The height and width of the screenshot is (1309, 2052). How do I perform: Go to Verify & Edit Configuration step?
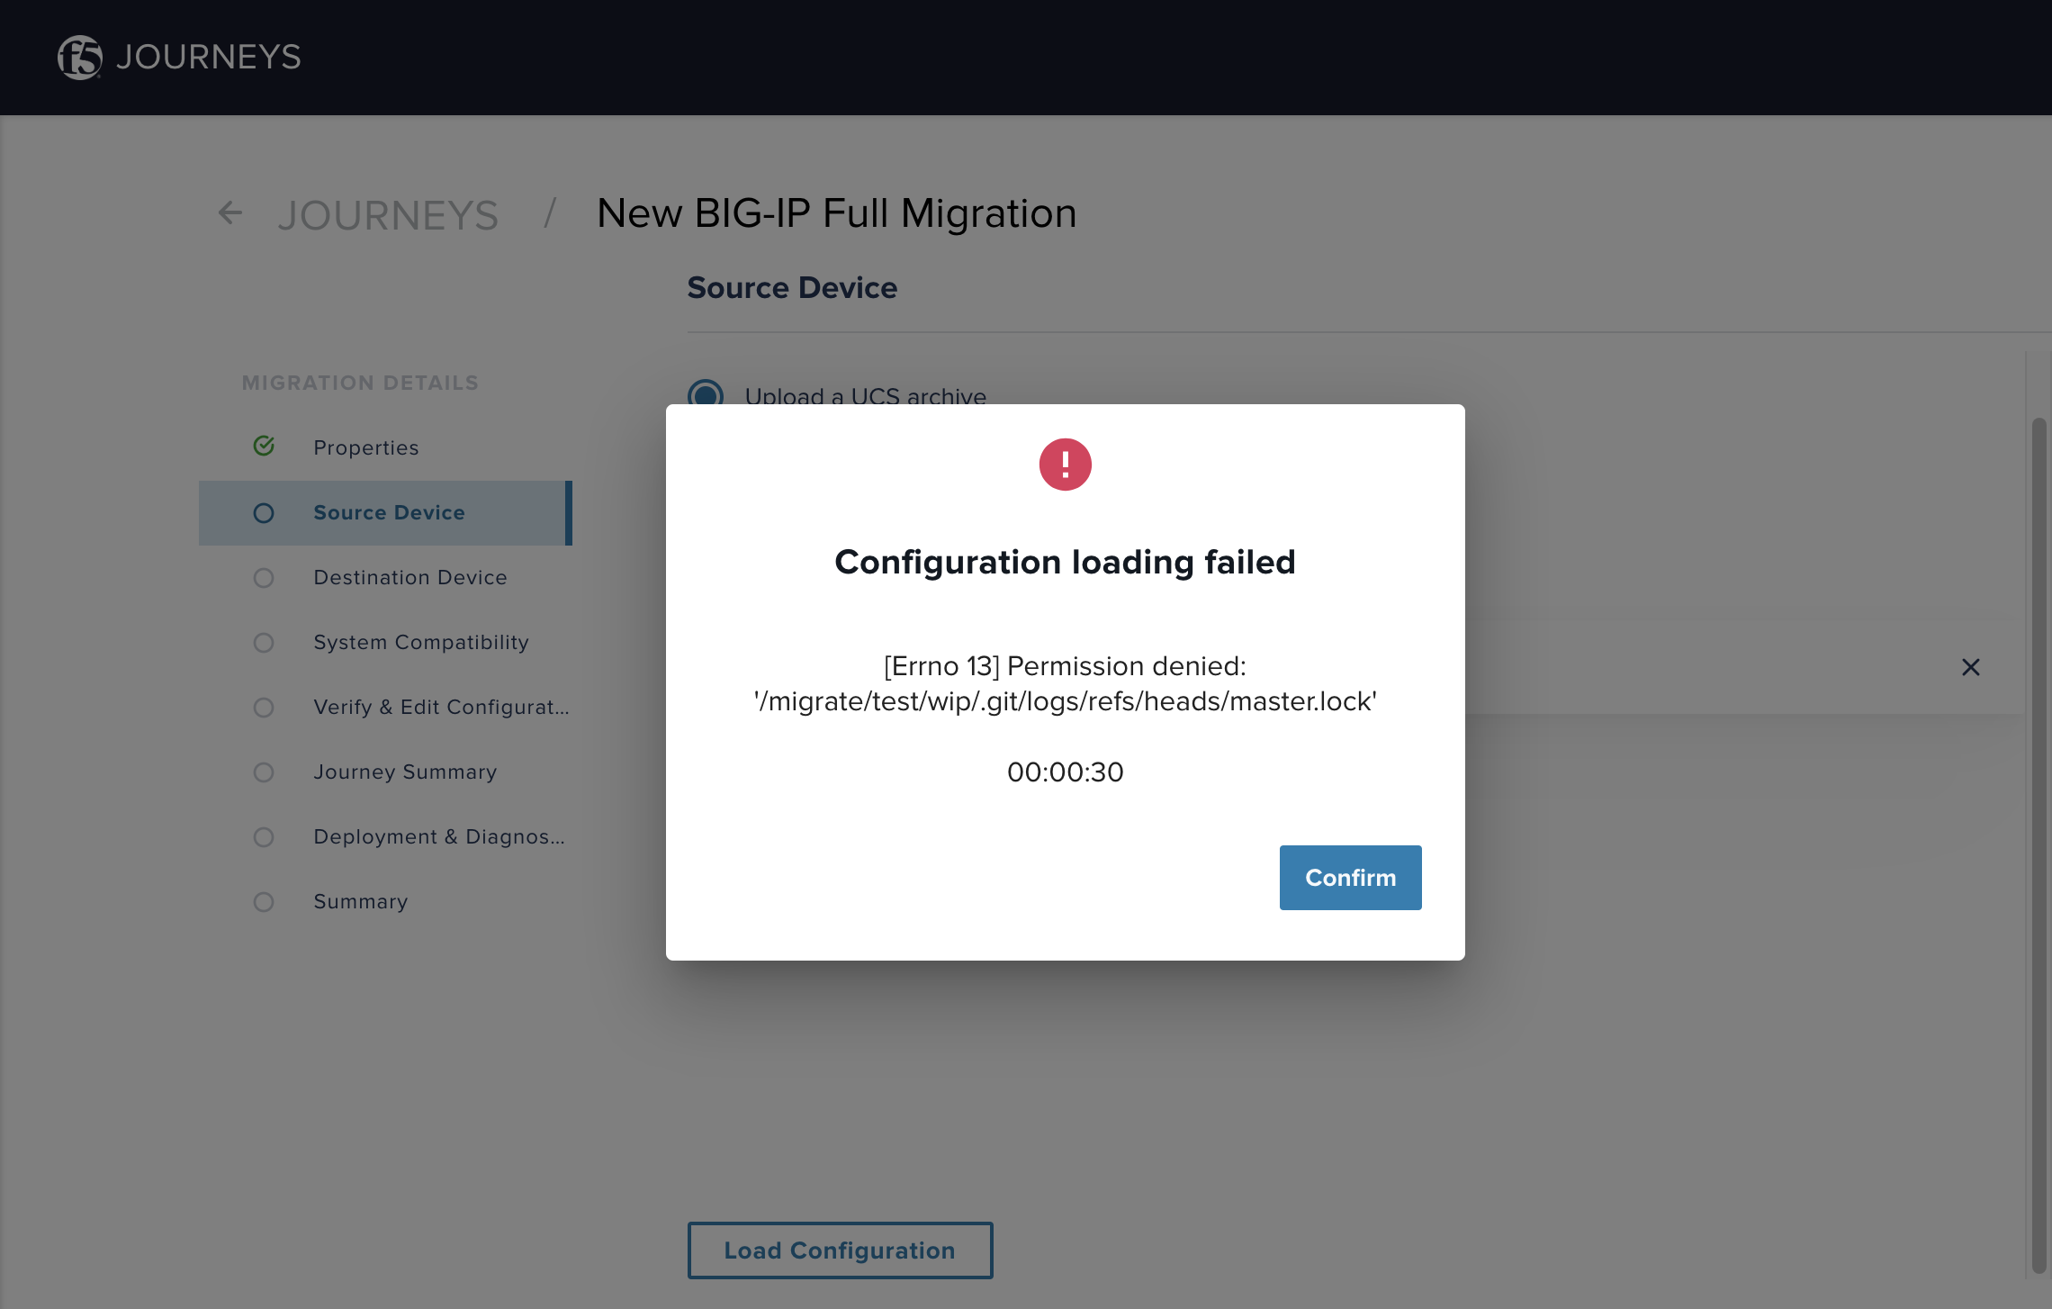[441, 707]
